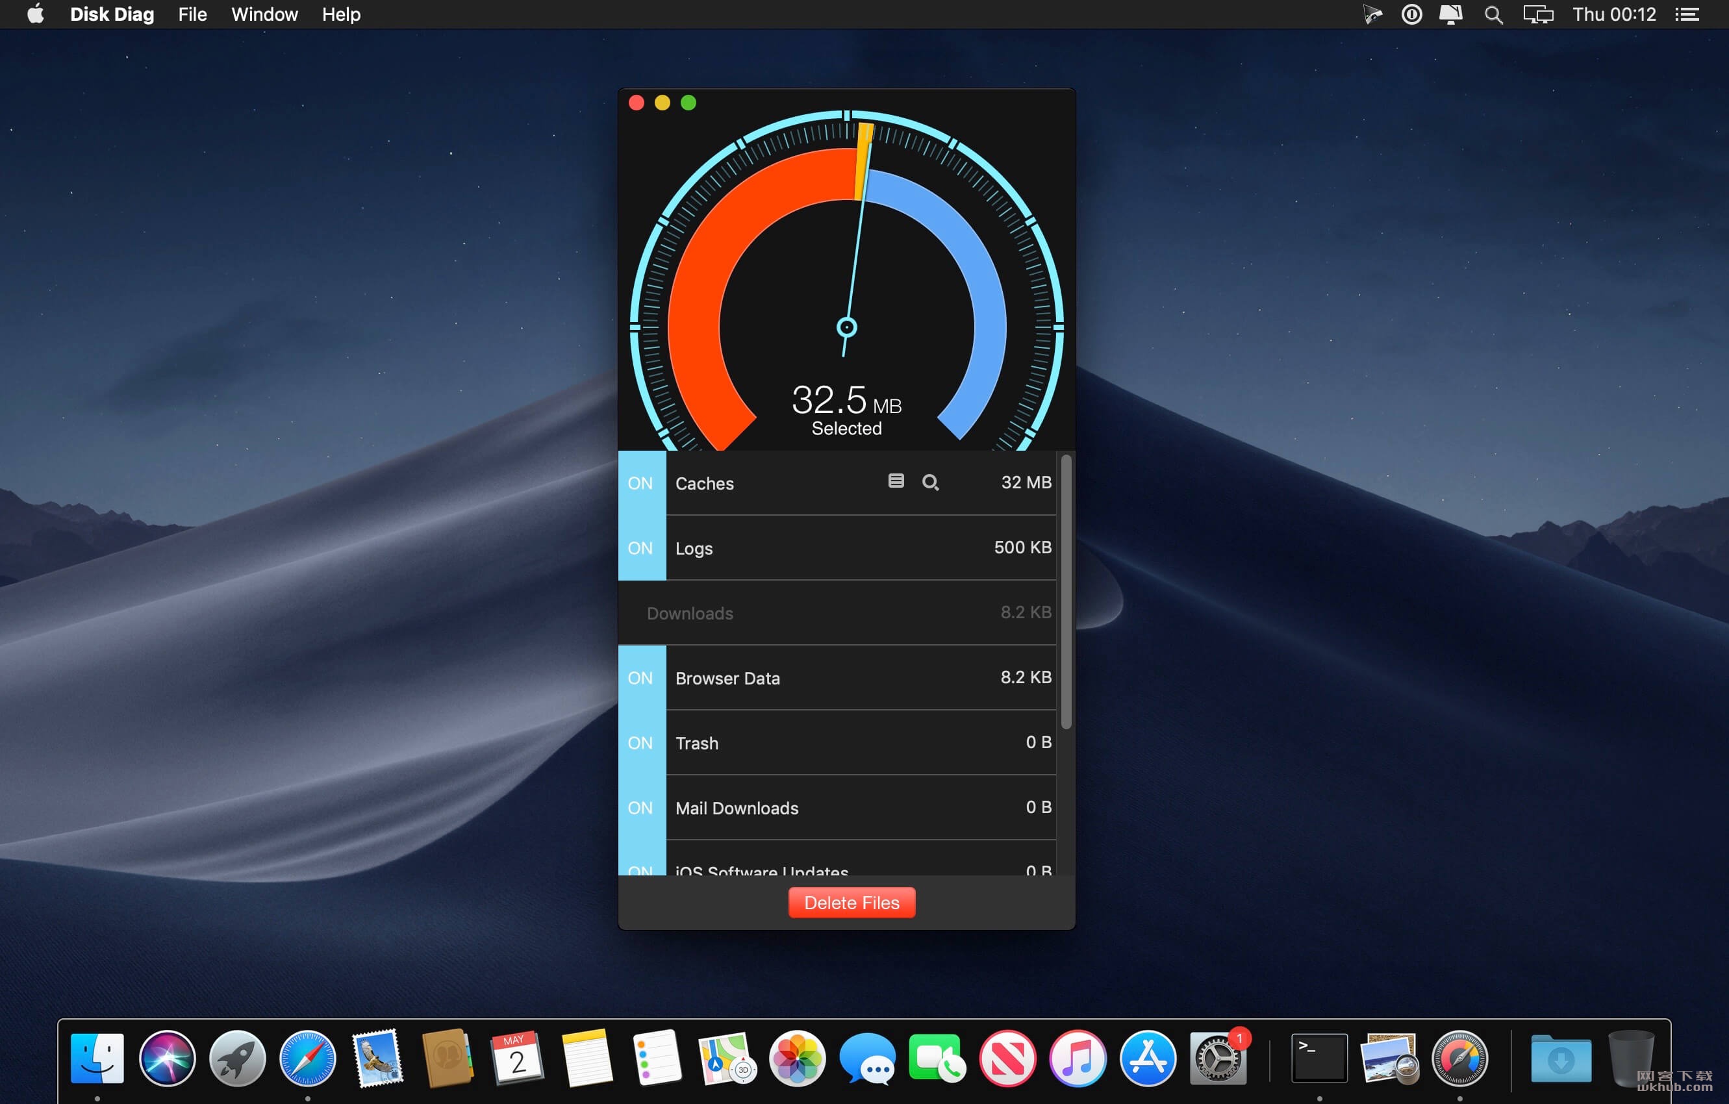Screen dimensions: 1729x1104
Task: Click the orange selected gauge segment
Action: click(x=864, y=162)
